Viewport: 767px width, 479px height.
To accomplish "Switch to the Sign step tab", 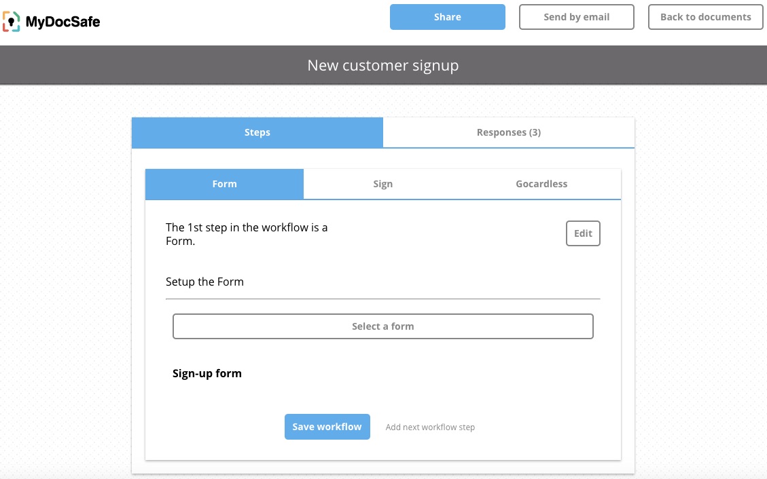I will click(x=382, y=184).
